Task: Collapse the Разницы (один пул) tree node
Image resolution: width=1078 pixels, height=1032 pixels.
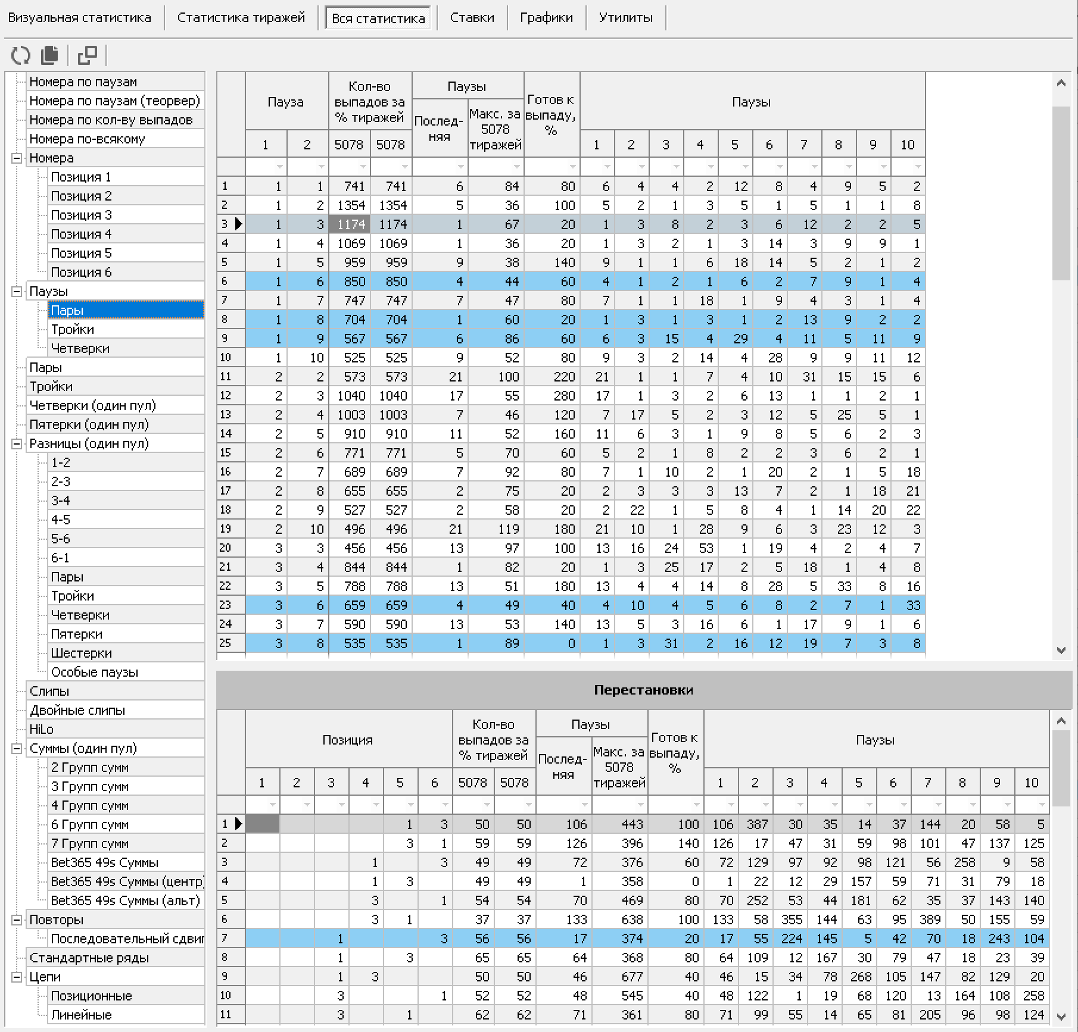Action: point(17,444)
